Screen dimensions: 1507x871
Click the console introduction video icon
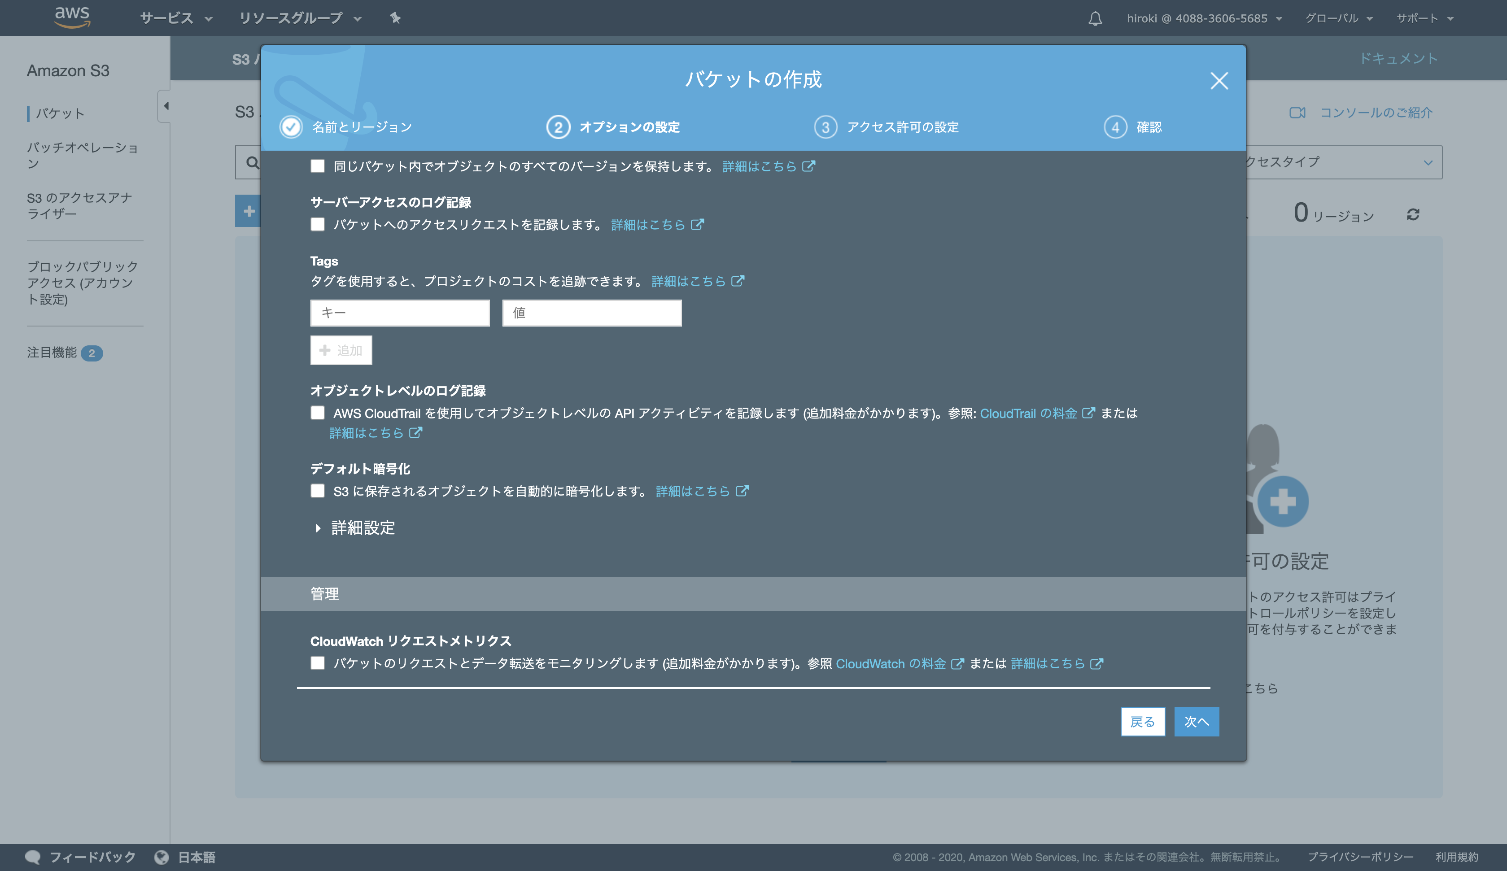pos(1297,113)
